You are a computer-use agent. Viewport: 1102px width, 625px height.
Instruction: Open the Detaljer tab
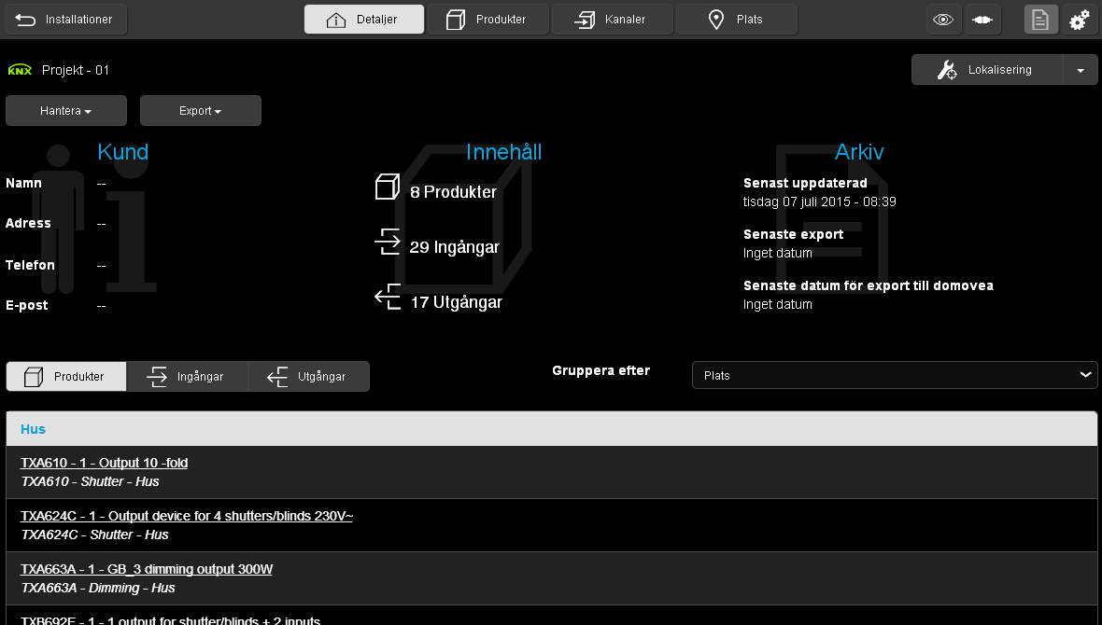click(x=364, y=20)
